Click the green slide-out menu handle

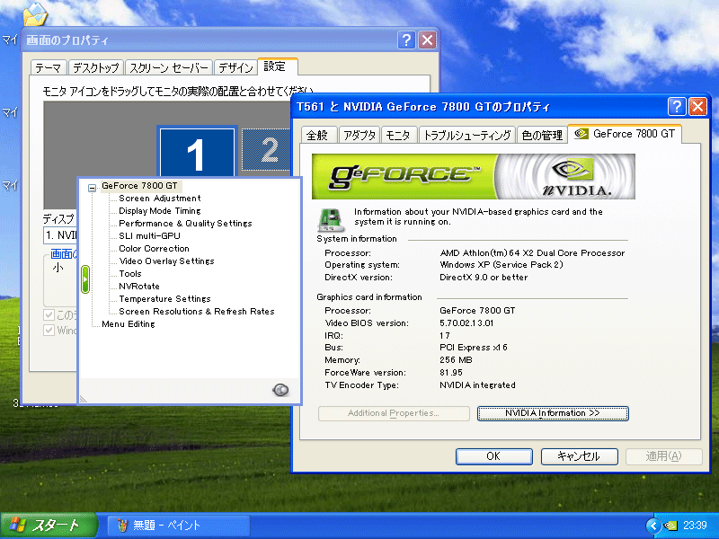pyautogui.click(x=85, y=279)
